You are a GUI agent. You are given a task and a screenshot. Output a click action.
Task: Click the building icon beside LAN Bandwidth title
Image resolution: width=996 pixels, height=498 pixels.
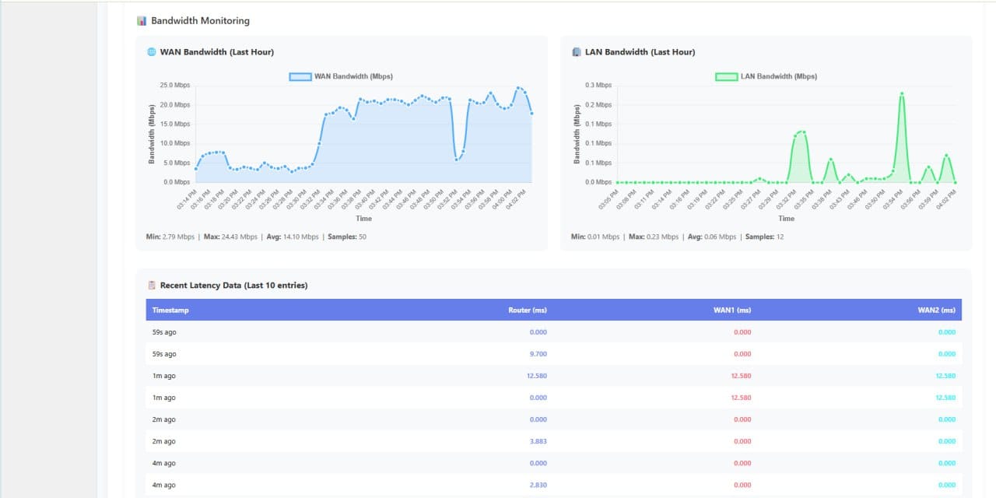[576, 52]
